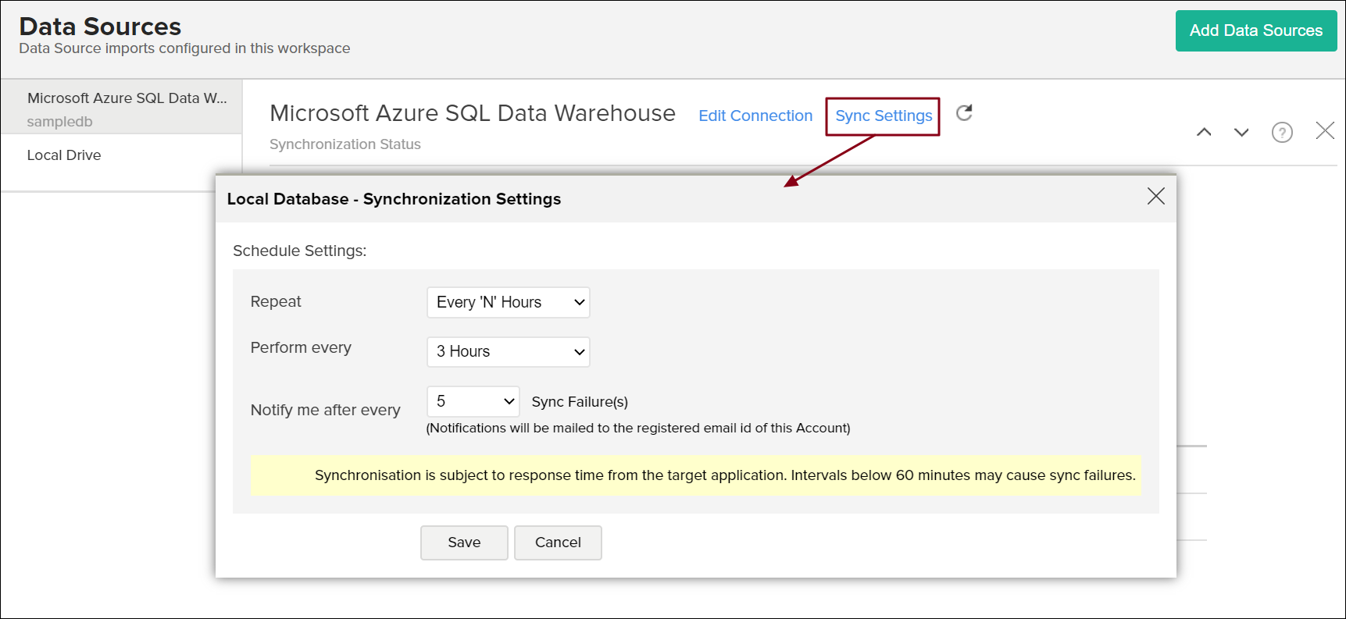Open the Repeat frequency dropdown

point(508,302)
